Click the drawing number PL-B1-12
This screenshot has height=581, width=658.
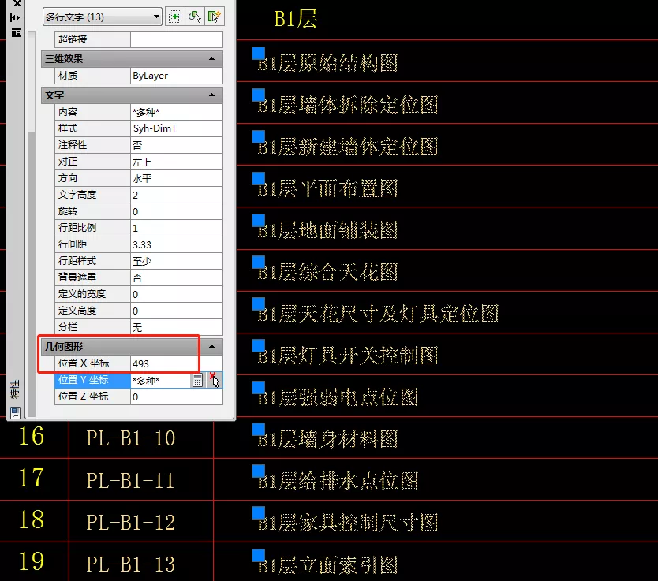(130, 523)
